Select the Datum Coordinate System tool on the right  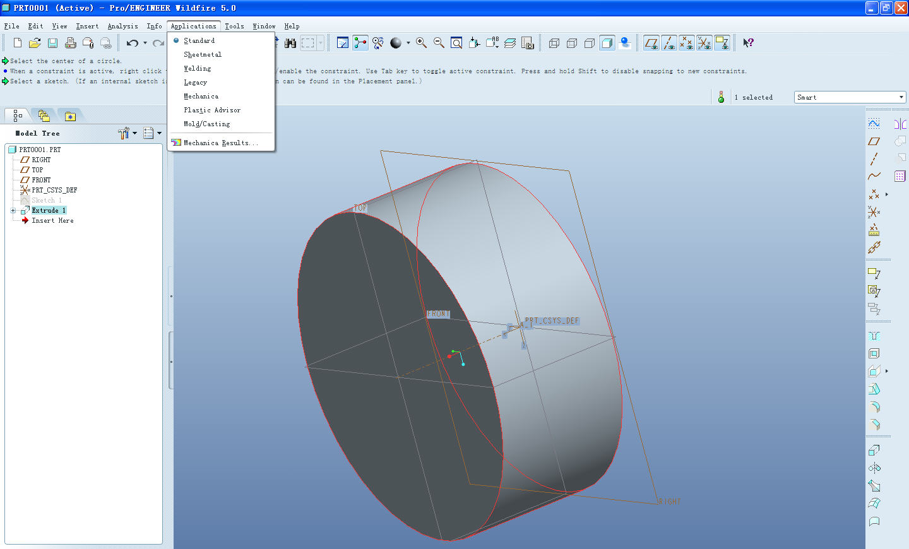pos(874,212)
